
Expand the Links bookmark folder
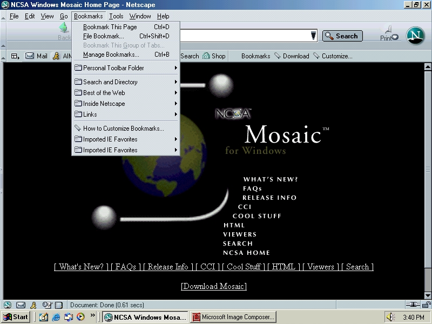[x=126, y=114]
